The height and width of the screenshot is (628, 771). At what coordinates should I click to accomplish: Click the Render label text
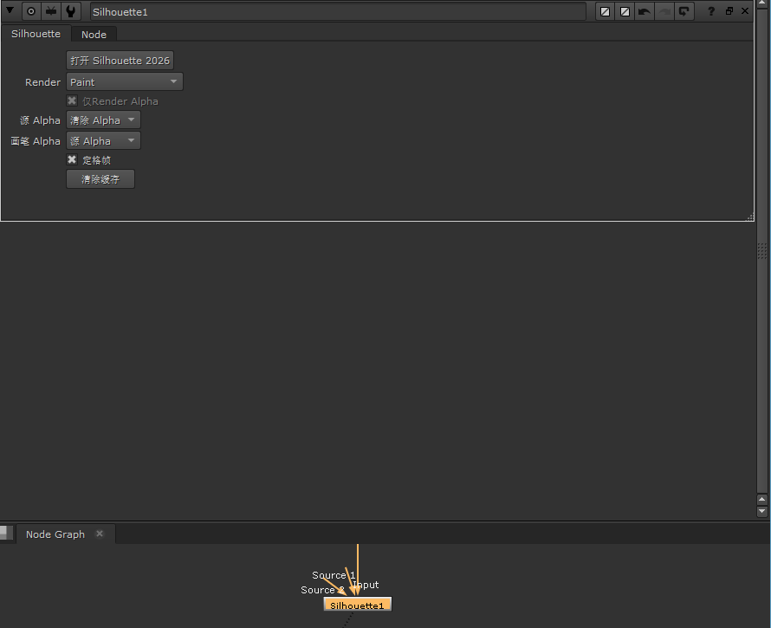click(x=42, y=82)
